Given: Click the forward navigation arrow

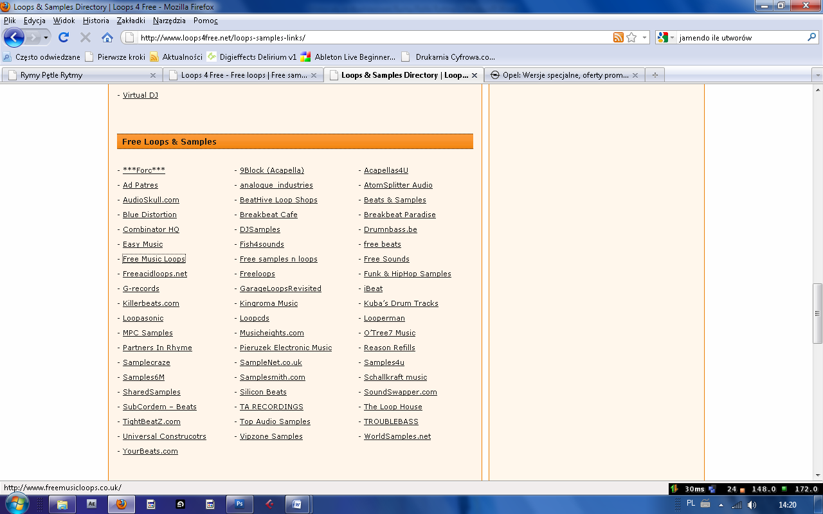Looking at the screenshot, I should [33, 37].
